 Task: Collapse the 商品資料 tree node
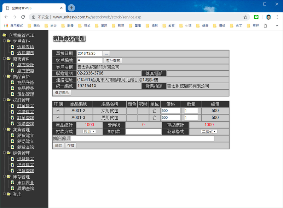(x=4, y=76)
